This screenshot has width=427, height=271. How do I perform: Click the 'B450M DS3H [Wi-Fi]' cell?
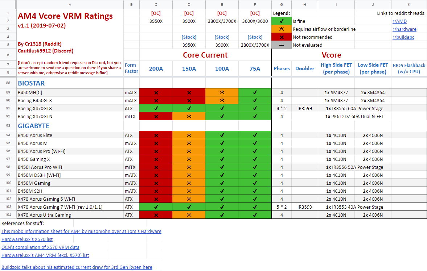point(70,175)
